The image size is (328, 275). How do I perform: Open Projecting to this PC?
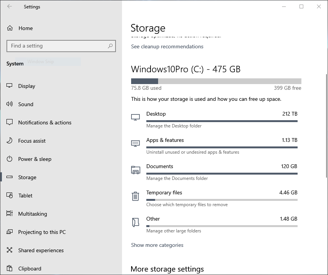tap(42, 232)
